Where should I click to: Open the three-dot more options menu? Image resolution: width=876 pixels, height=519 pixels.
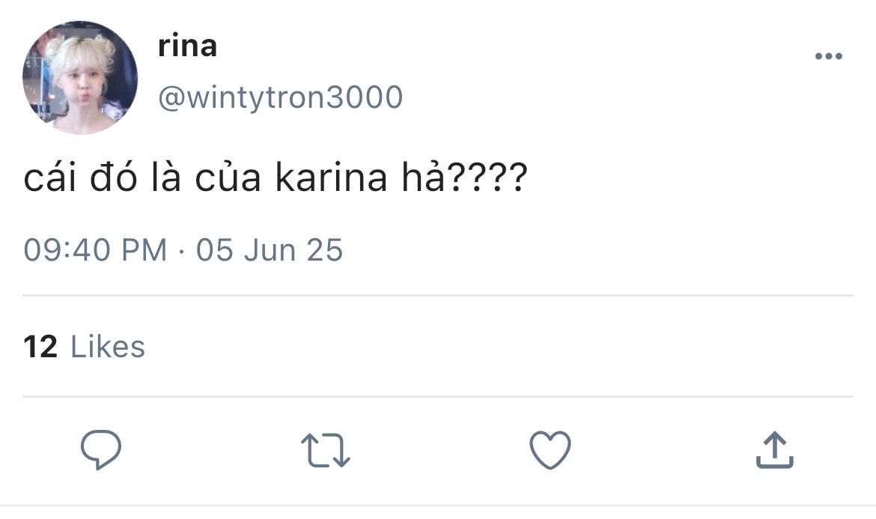[829, 56]
